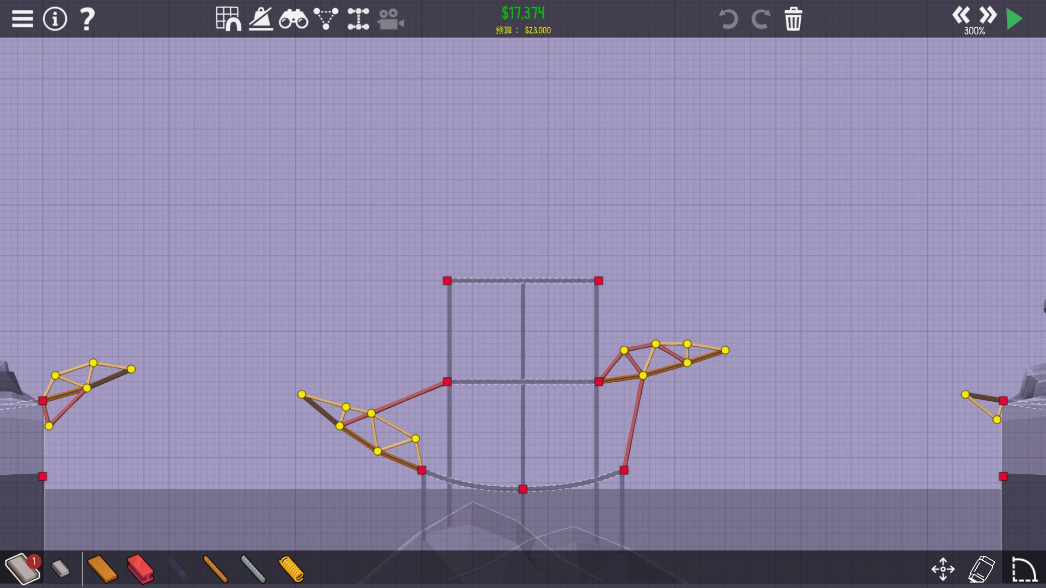Toggle the slope angle stress view
Screen dimensions: 1046x588
(x=261, y=19)
